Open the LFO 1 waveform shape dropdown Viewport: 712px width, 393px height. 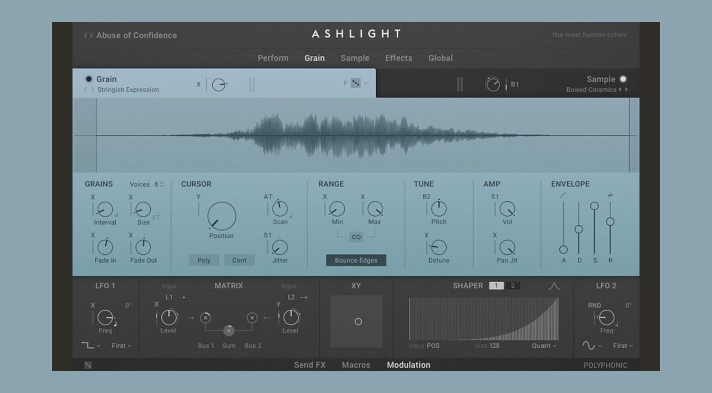click(91, 345)
